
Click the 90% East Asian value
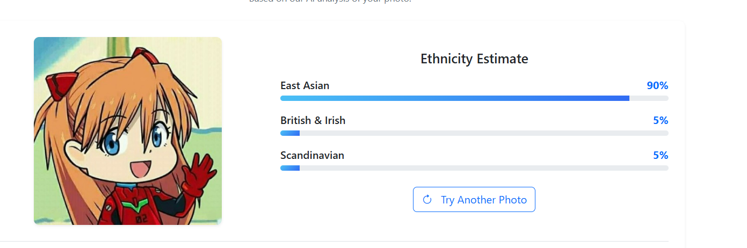[657, 86]
